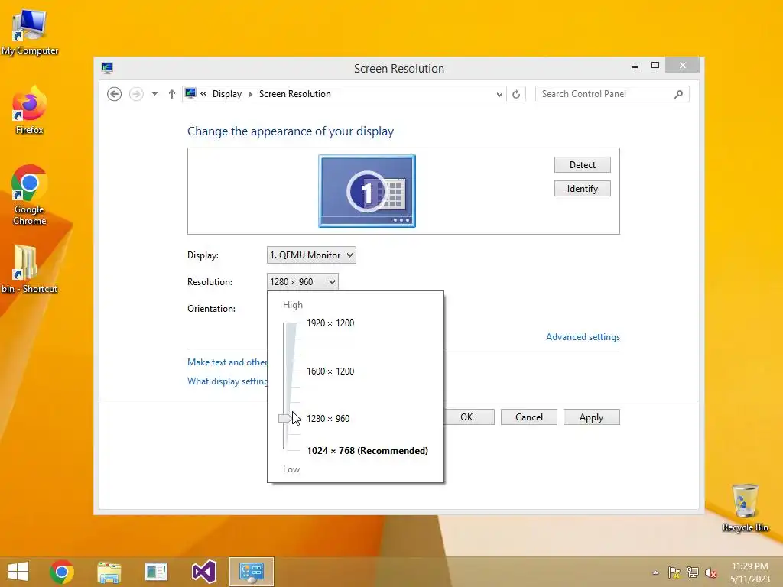Open the bin - Shortcut folder
Image resolution: width=783 pixels, height=587 pixels.
pos(30,268)
